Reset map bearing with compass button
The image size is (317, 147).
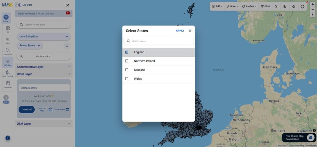[313, 15]
